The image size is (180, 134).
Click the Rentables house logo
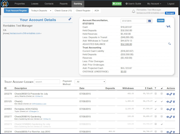pos(4,4)
